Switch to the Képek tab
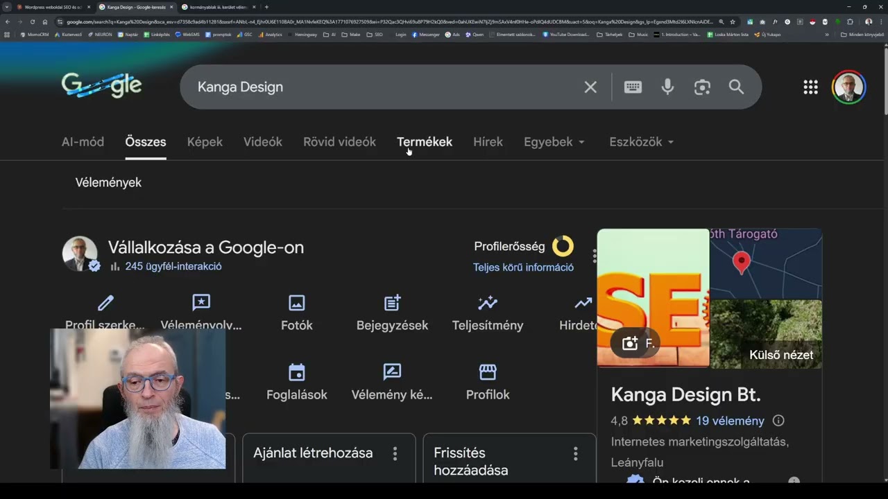 click(x=205, y=142)
